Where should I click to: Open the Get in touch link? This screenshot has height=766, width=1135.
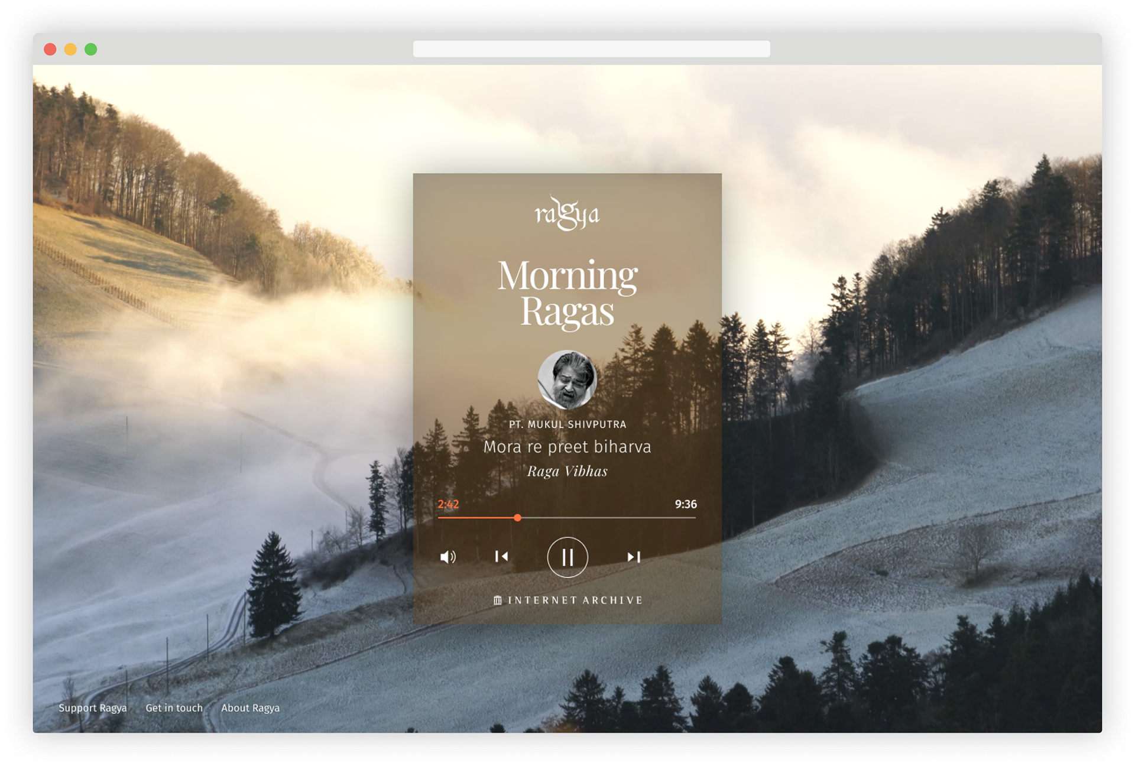[174, 708]
